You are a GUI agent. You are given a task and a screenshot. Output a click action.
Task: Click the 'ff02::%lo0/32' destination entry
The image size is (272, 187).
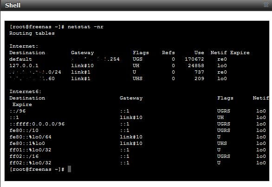(x=30, y=163)
